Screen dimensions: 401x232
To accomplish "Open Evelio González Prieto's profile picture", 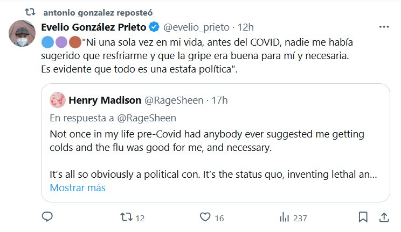I will tap(23, 35).
